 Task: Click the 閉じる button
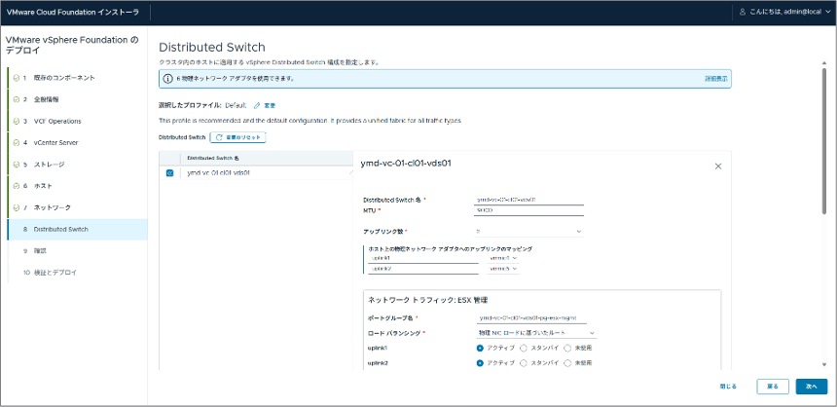pyautogui.click(x=728, y=387)
